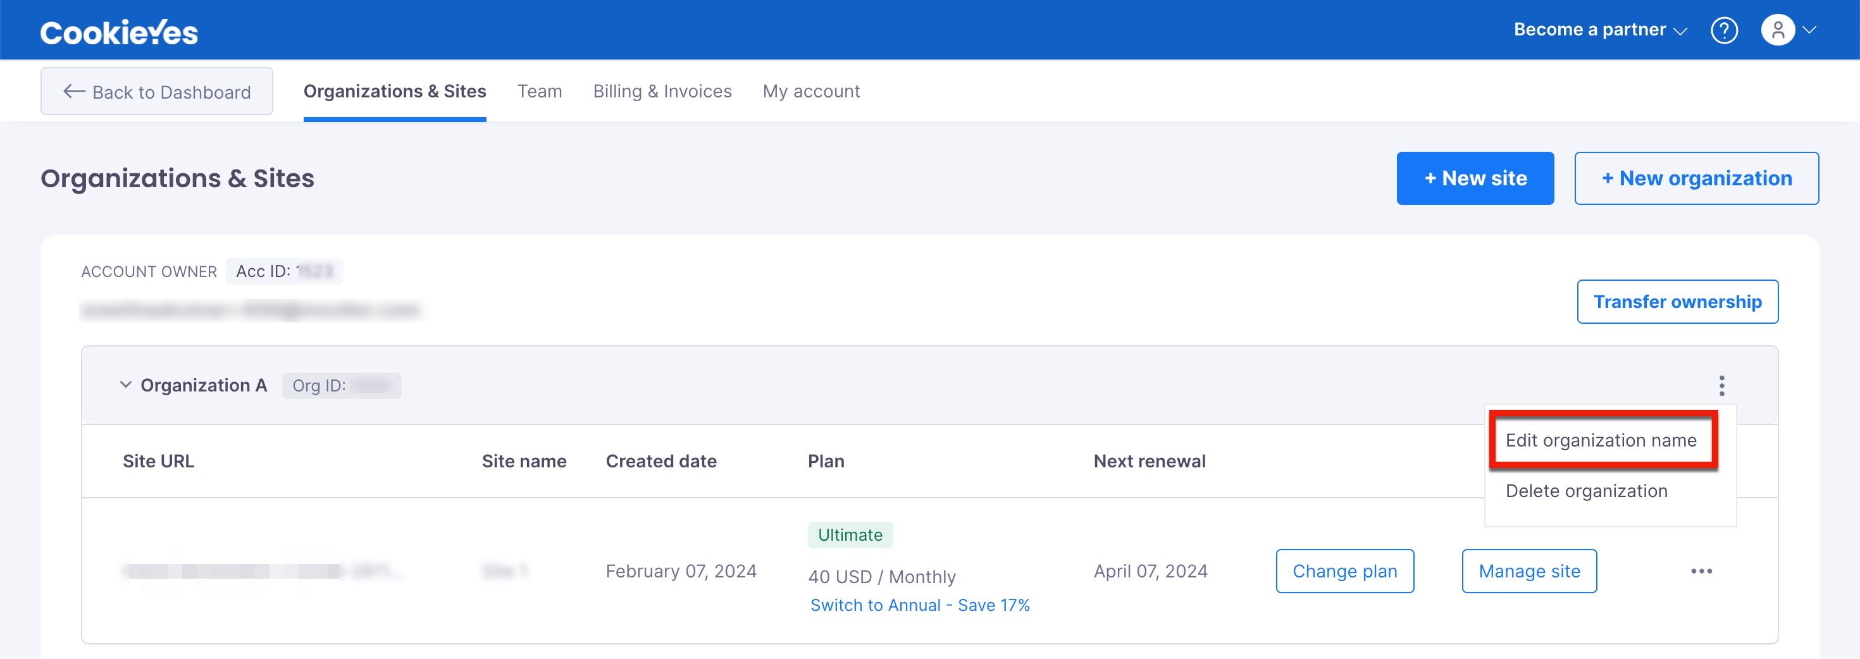
Task: Open the site row horizontal ellipsis menu
Action: click(x=1701, y=571)
